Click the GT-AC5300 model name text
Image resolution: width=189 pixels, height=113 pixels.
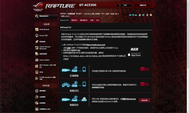click(x=88, y=5)
